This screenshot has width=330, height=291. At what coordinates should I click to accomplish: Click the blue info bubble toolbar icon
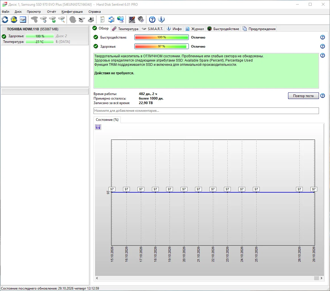click(x=161, y=20)
